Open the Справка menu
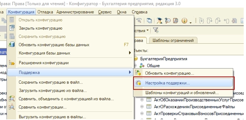This screenshot has height=120, width=246. point(140,12)
